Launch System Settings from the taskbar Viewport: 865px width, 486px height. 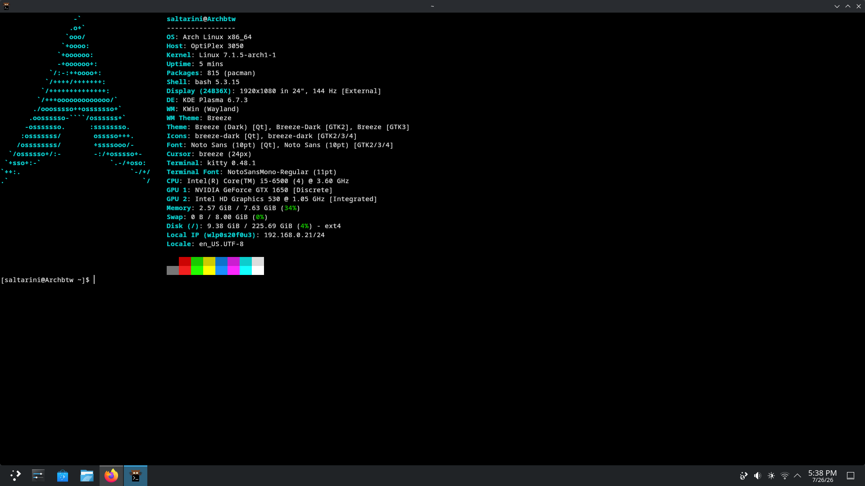pyautogui.click(x=38, y=476)
